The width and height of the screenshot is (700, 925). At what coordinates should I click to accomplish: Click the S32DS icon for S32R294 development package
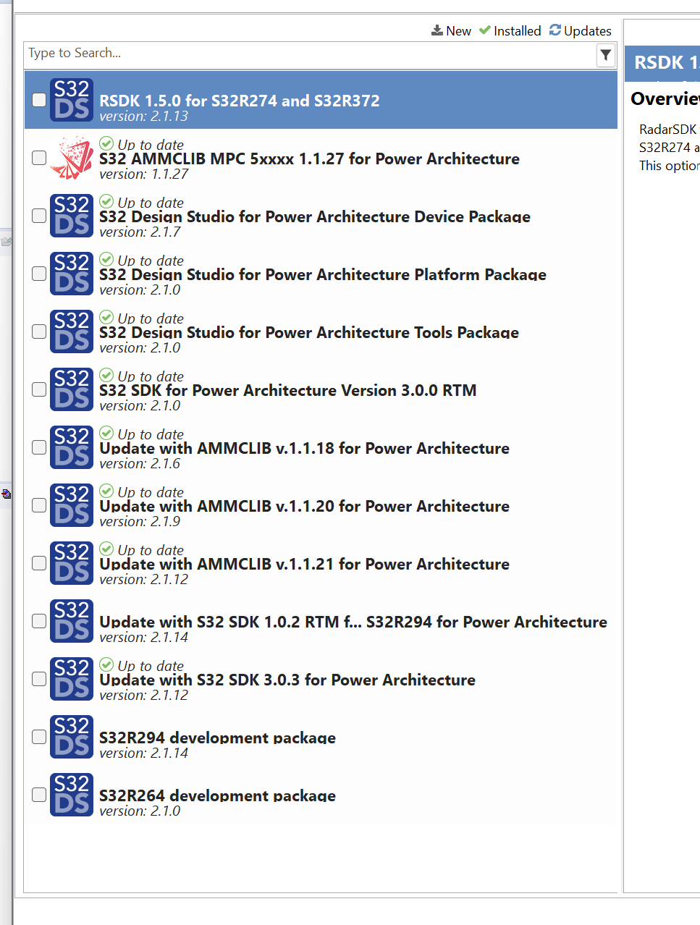pos(71,737)
